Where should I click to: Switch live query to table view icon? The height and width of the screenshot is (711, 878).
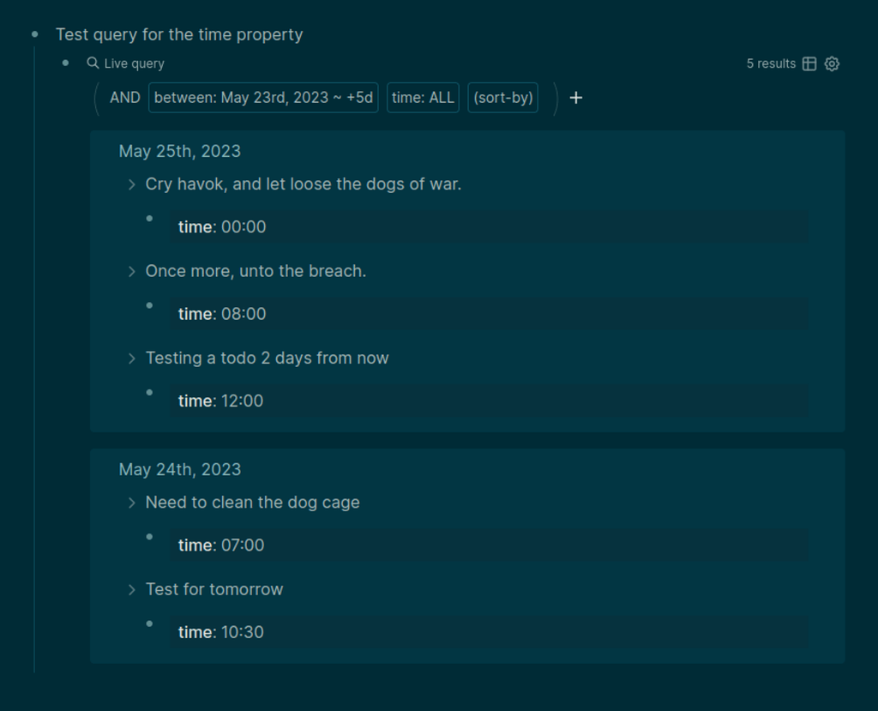[809, 63]
